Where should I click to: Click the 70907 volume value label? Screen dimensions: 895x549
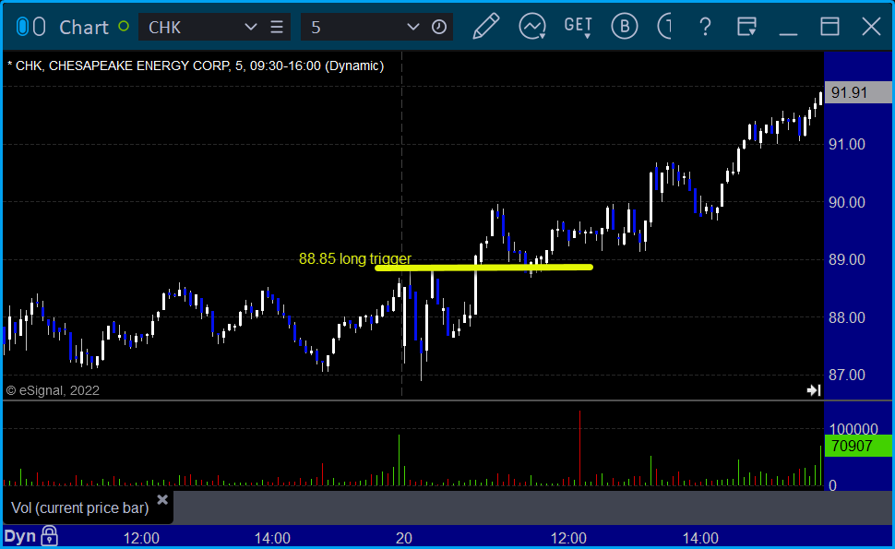click(x=858, y=446)
